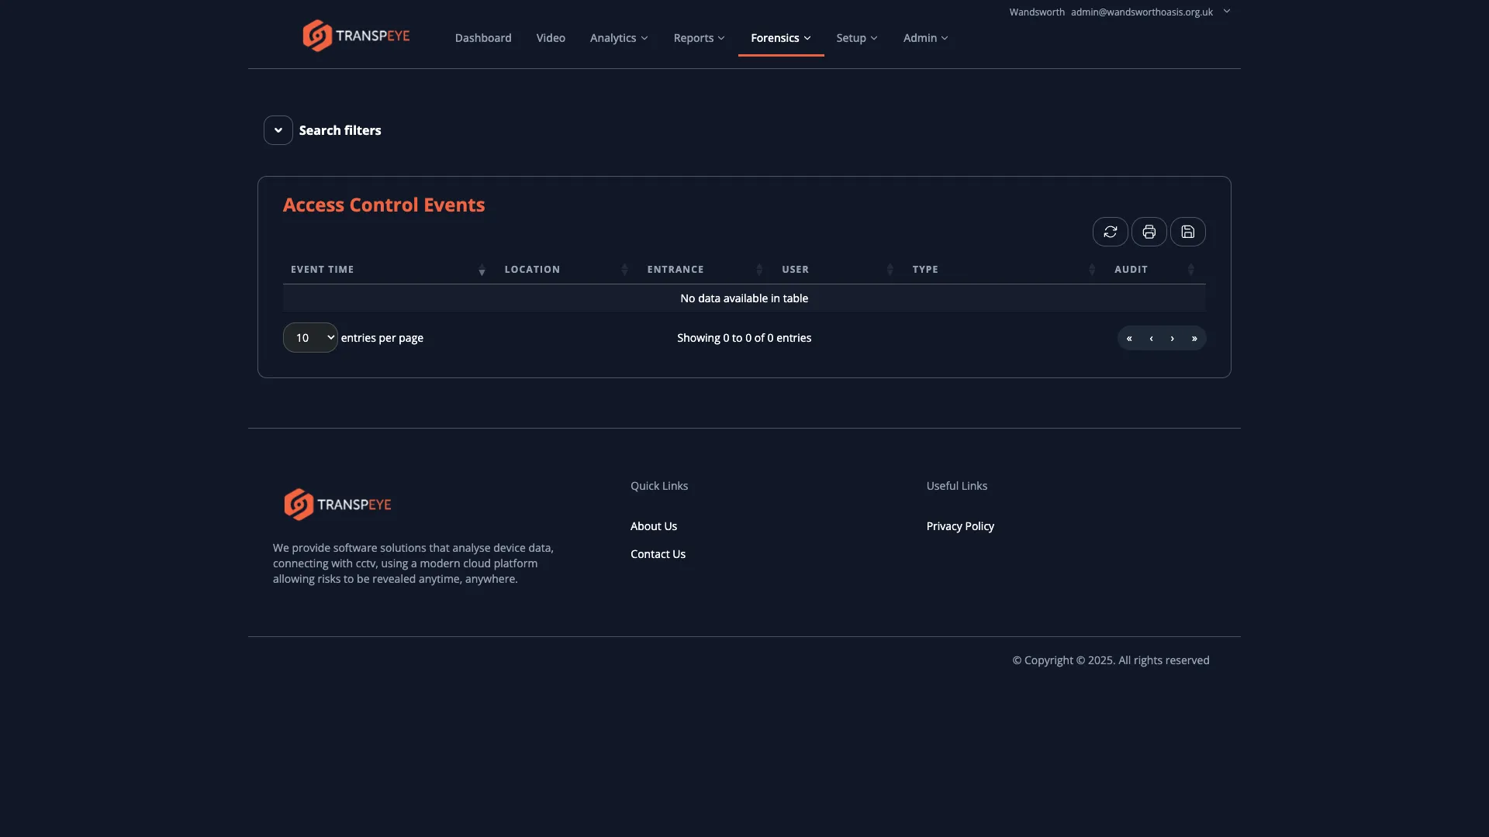Jump to the first page of entries
The width and height of the screenshot is (1489, 837).
(x=1129, y=338)
